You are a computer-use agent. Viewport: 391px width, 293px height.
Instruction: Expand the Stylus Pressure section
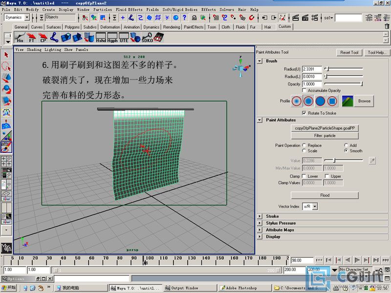260,223
